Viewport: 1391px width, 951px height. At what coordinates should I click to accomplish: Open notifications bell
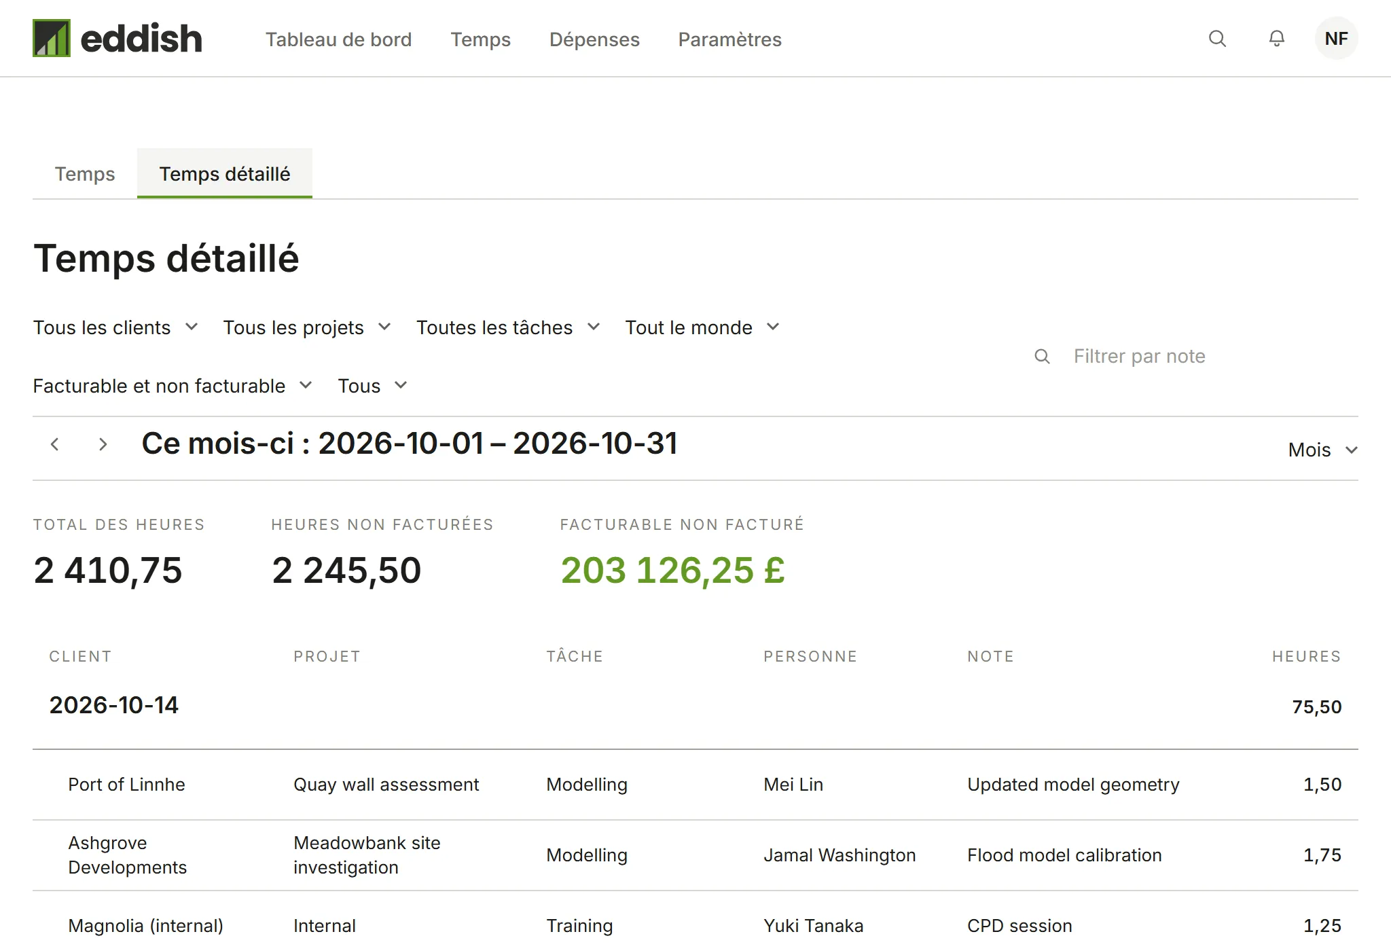[x=1277, y=39]
